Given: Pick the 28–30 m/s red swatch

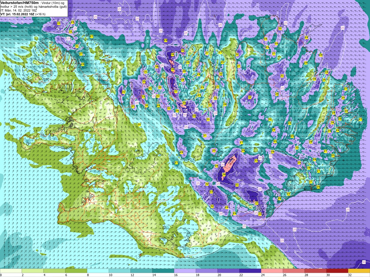Looking at the screenshot, I should click(x=315, y=271).
